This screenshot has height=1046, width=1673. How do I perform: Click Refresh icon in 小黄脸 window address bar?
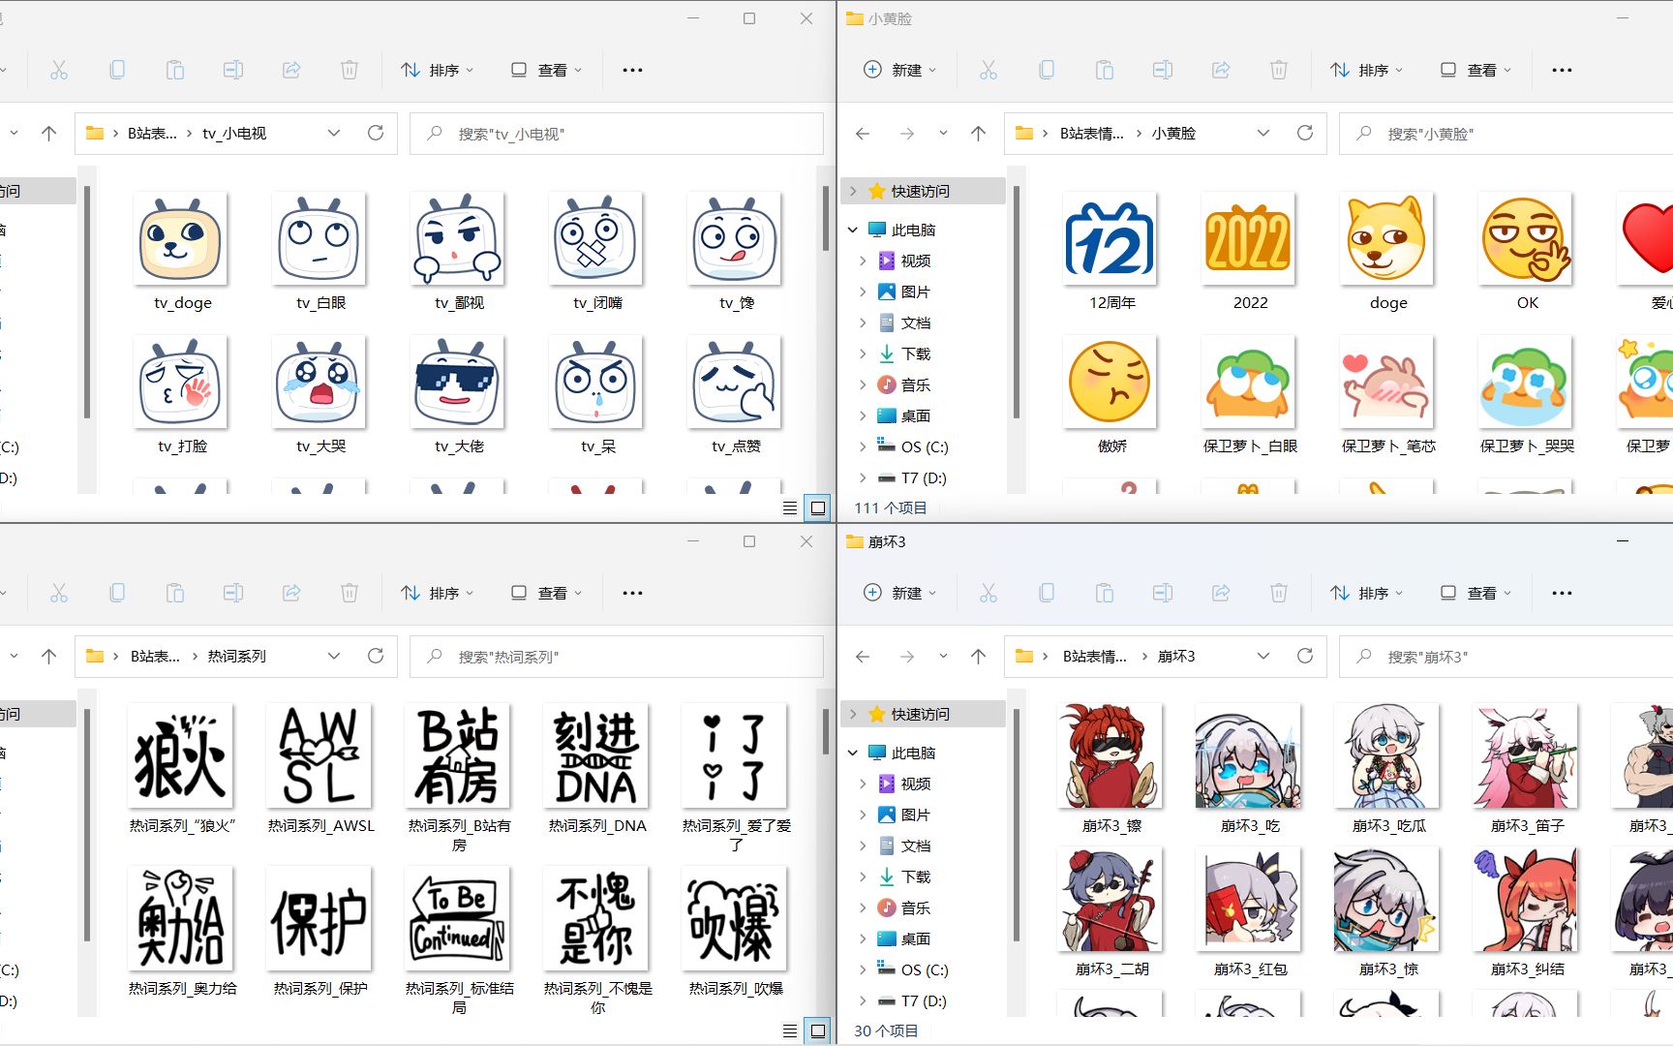[1305, 133]
